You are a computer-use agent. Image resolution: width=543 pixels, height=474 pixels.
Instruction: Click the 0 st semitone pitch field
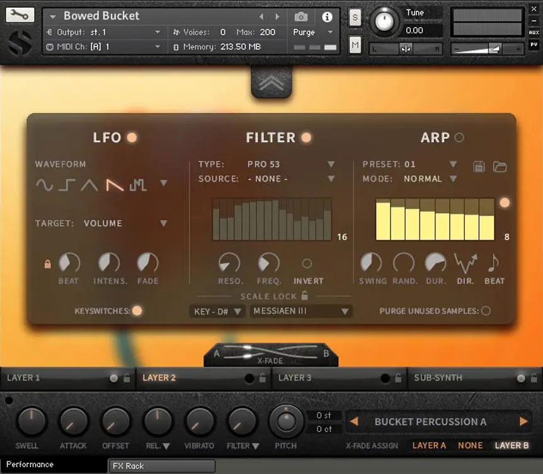pos(324,416)
